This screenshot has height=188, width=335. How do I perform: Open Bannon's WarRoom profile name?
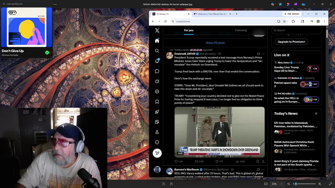(x=187, y=169)
